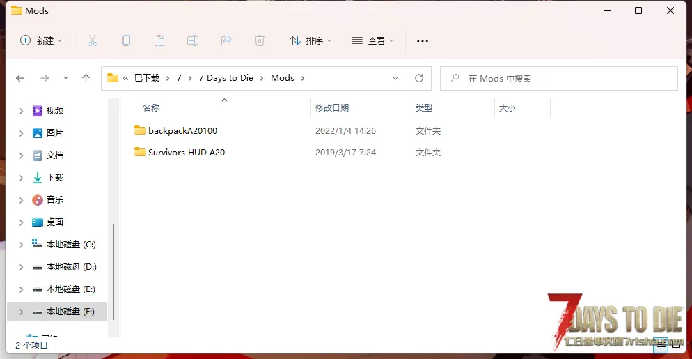This screenshot has width=692, height=359.
Task: Click the Delete trash can icon
Action: coord(260,40)
